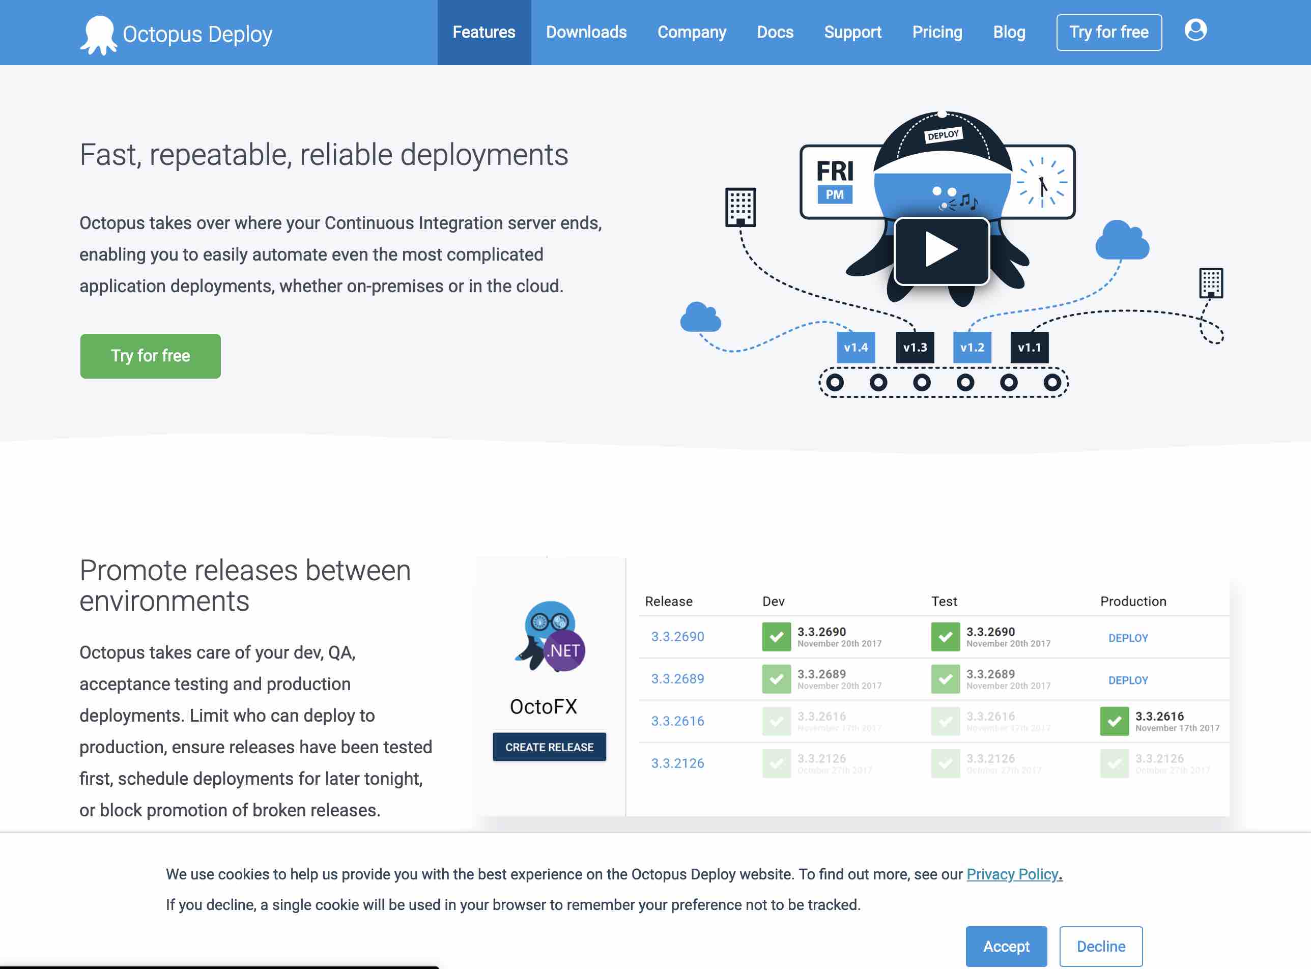
Task: Click green checkmark for Dev 3.3.2690
Action: (776, 637)
